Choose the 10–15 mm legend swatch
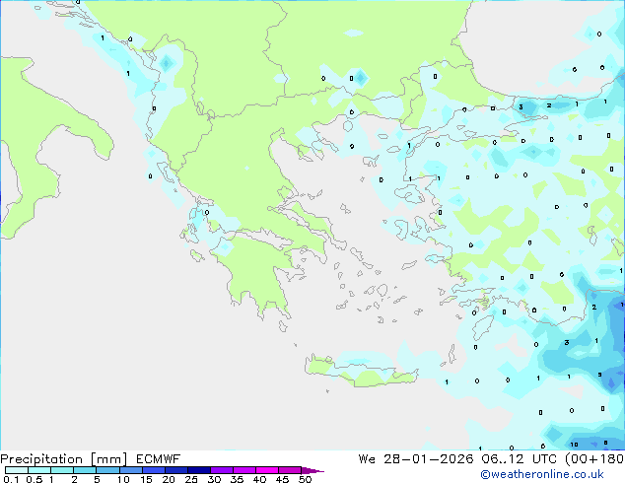The height and width of the screenshot is (483, 625). (130, 470)
